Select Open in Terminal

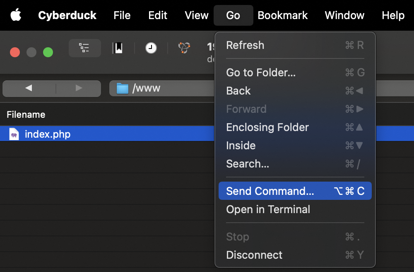pos(268,209)
